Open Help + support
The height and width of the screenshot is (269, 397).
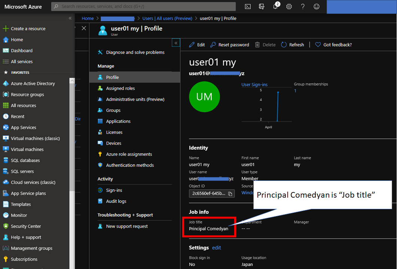coord(22,237)
